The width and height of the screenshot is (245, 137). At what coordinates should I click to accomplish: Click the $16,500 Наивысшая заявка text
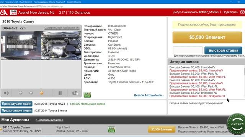[88, 104]
